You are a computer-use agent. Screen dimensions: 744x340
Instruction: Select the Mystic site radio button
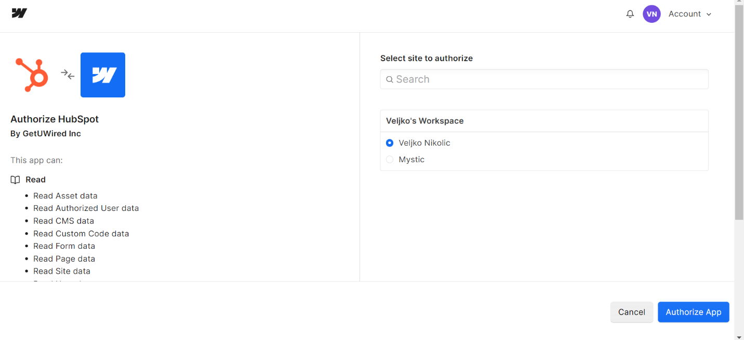[390, 160]
